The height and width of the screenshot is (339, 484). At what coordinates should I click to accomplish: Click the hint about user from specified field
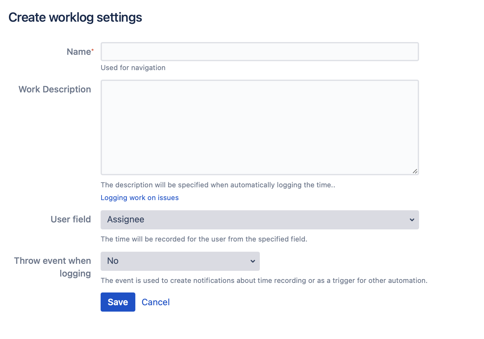204,239
